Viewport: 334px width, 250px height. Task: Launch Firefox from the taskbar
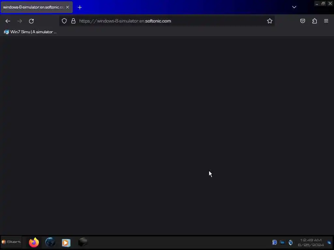34,242
